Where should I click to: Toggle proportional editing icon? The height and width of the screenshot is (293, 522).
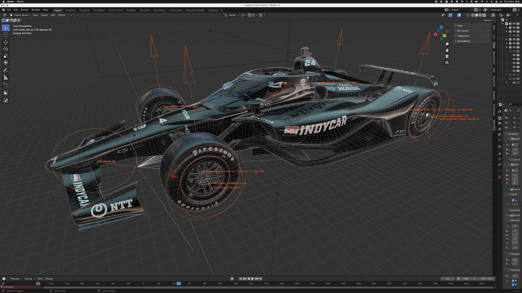(x=260, y=15)
